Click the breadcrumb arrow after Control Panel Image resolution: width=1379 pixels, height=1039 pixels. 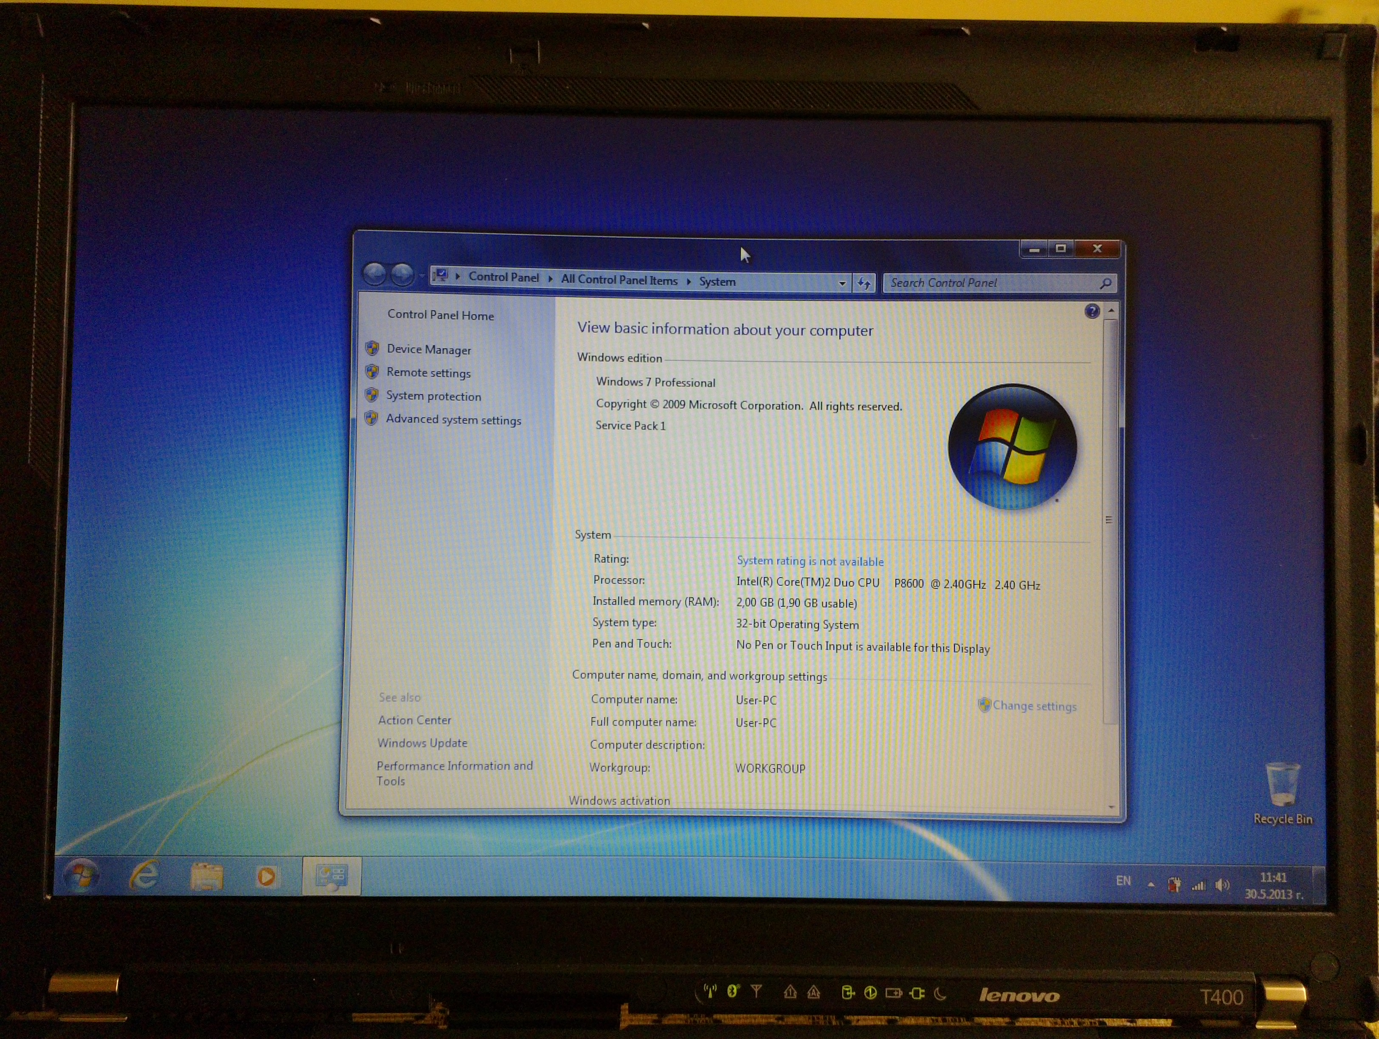[x=551, y=278]
